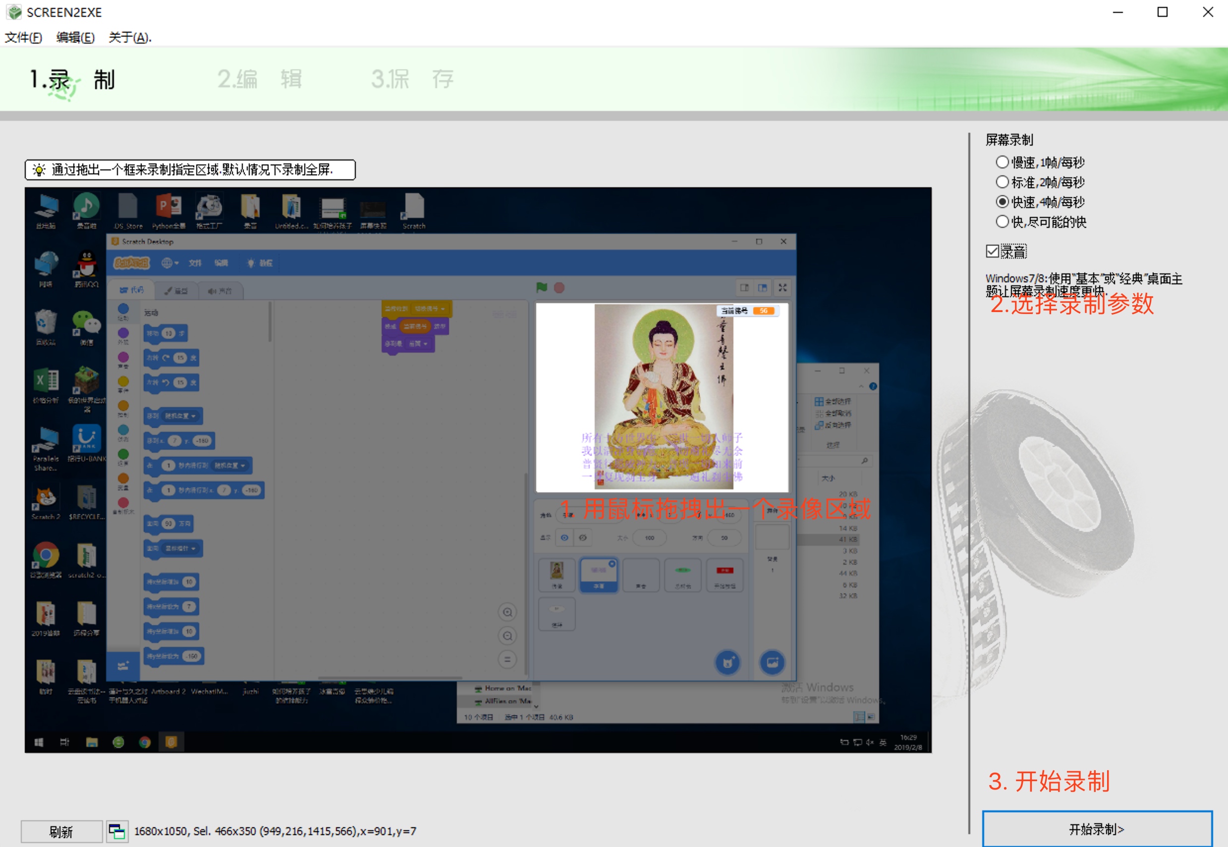Click the Scratch fullscreen stage icon in preview

pos(782,288)
